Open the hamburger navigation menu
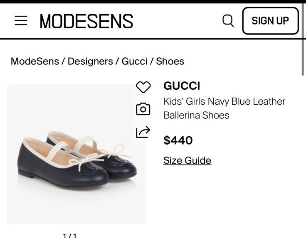 21,20
